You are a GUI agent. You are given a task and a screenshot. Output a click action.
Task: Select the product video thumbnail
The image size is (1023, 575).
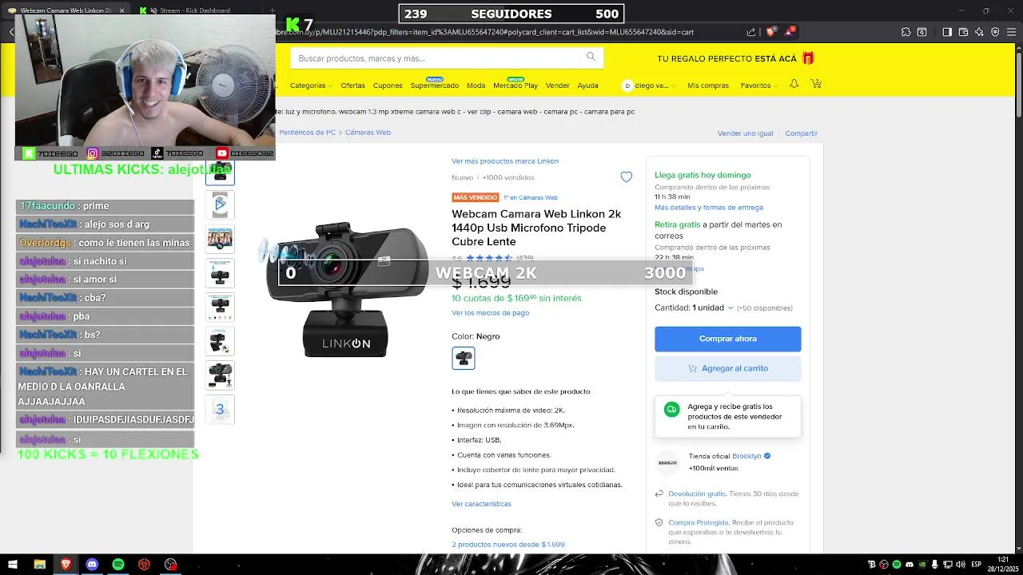220,204
